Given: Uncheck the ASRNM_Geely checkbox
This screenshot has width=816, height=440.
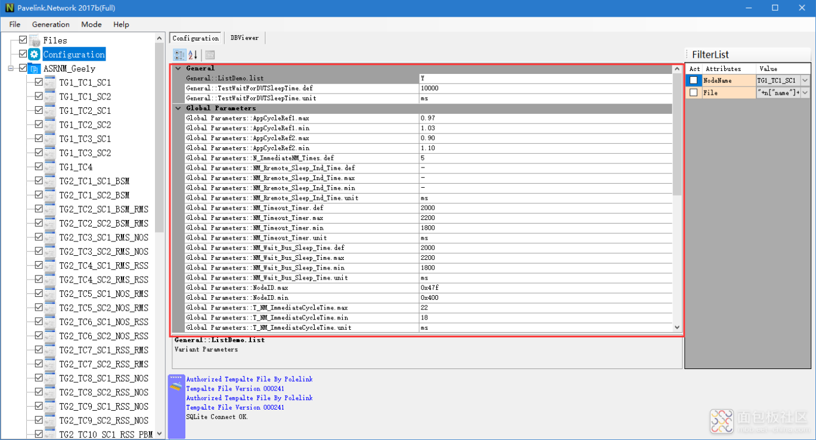Looking at the screenshot, I should (23, 68).
